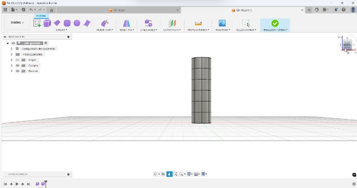Open the UTILIDADES dropdown menu
The width and height of the screenshot is (357, 188).
coord(148,30)
